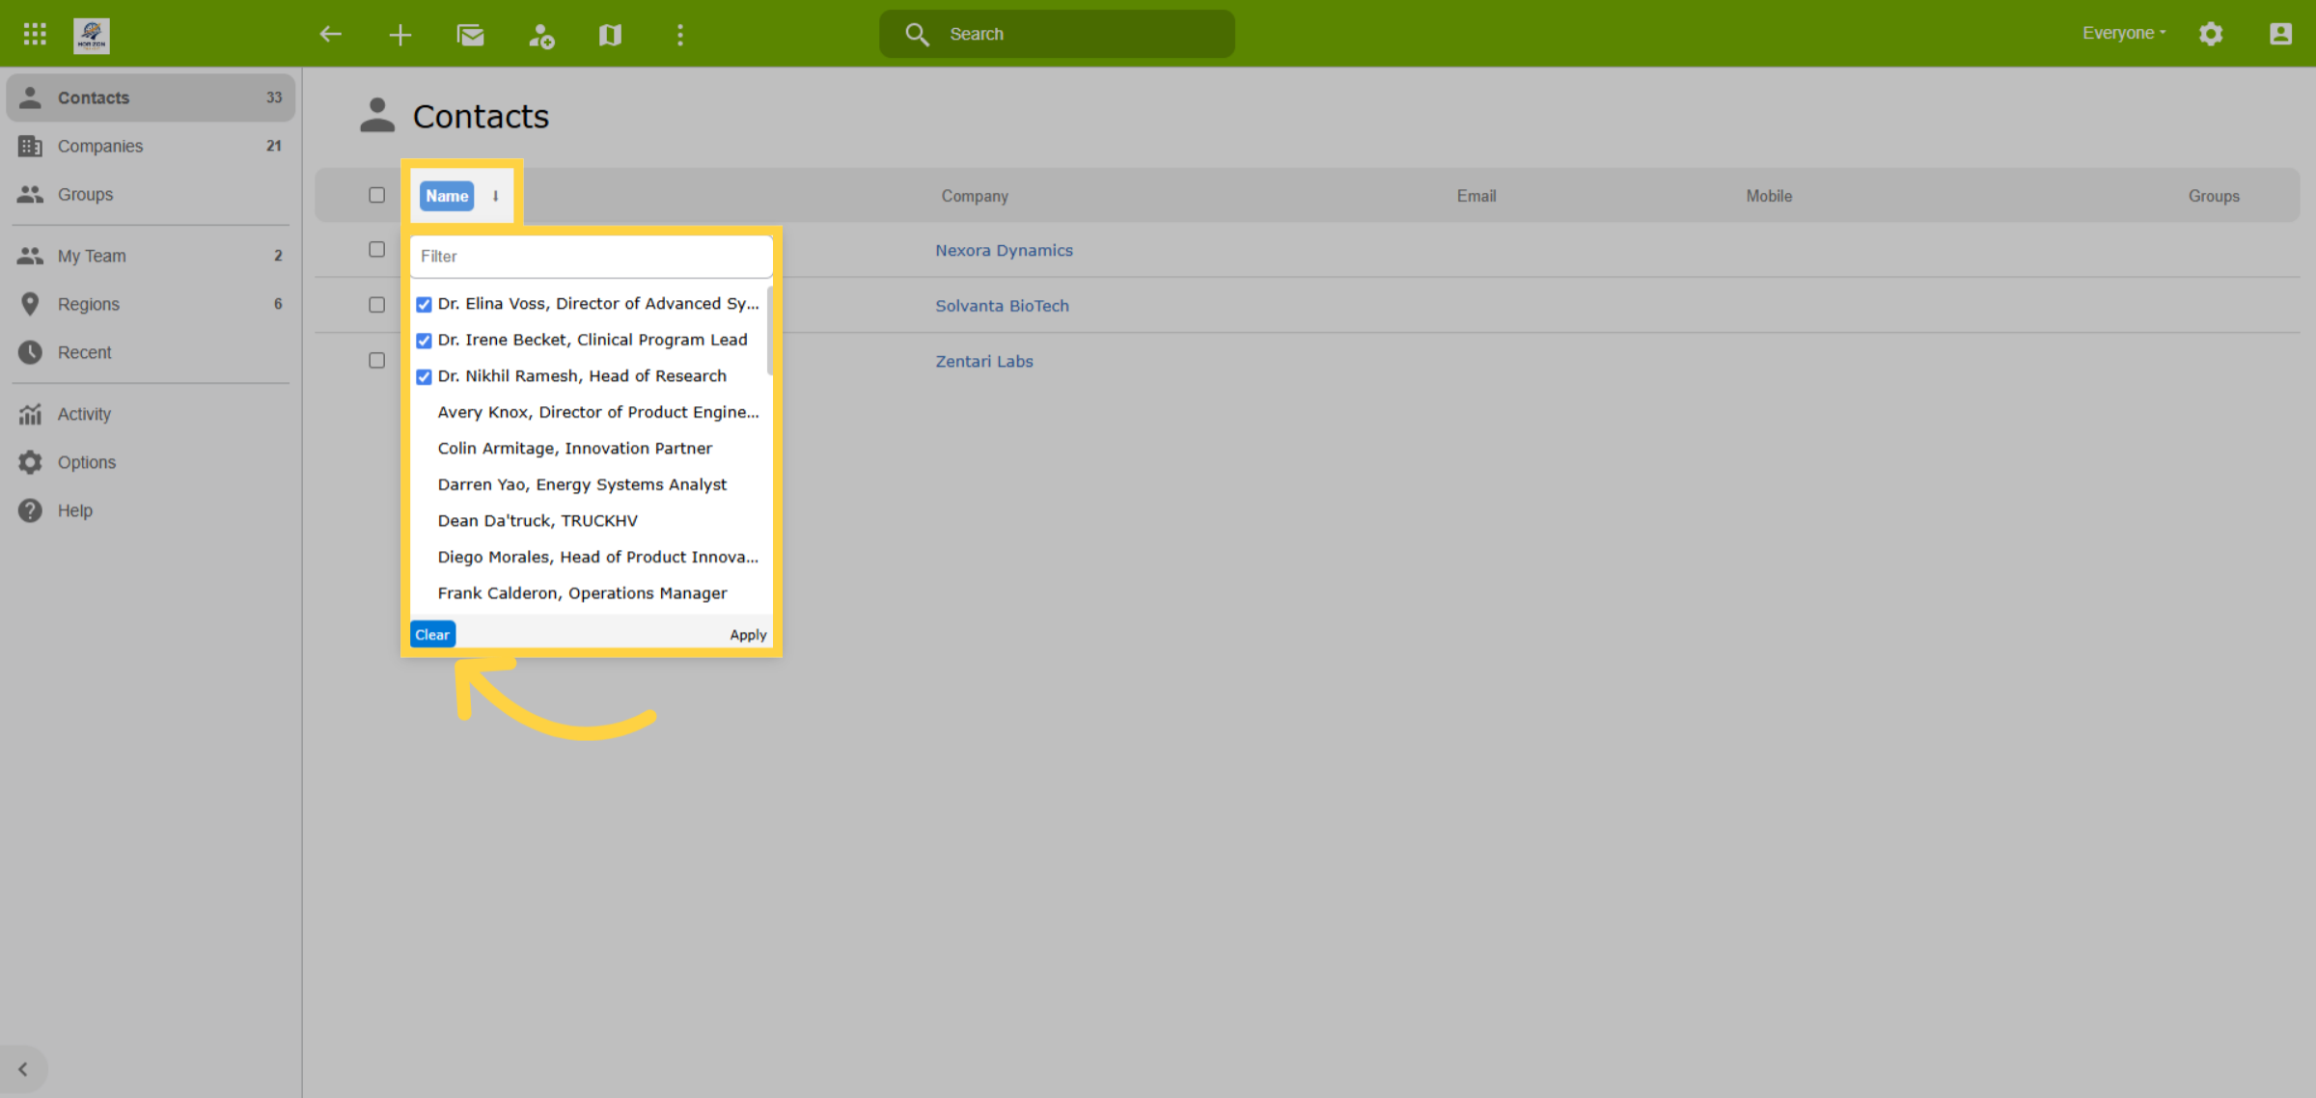
Task: Focus the Filter text field
Action: click(x=591, y=257)
